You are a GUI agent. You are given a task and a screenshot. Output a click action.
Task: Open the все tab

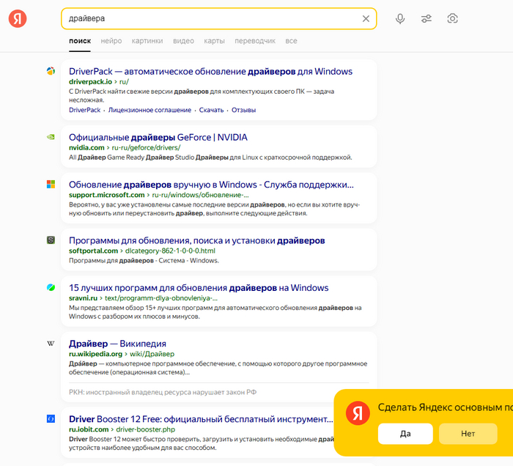point(291,41)
